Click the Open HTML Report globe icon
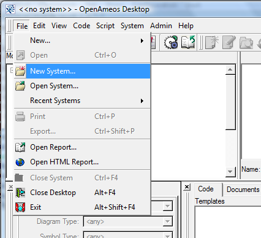This screenshot has height=238, width=261. [20, 162]
